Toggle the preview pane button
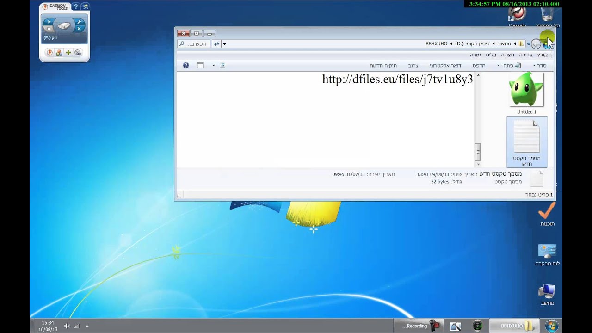This screenshot has height=333, width=592. click(200, 66)
